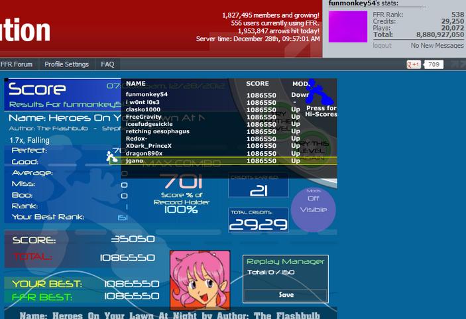Click the No New Messages link
This screenshot has height=319, width=466.
[x=437, y=46]
